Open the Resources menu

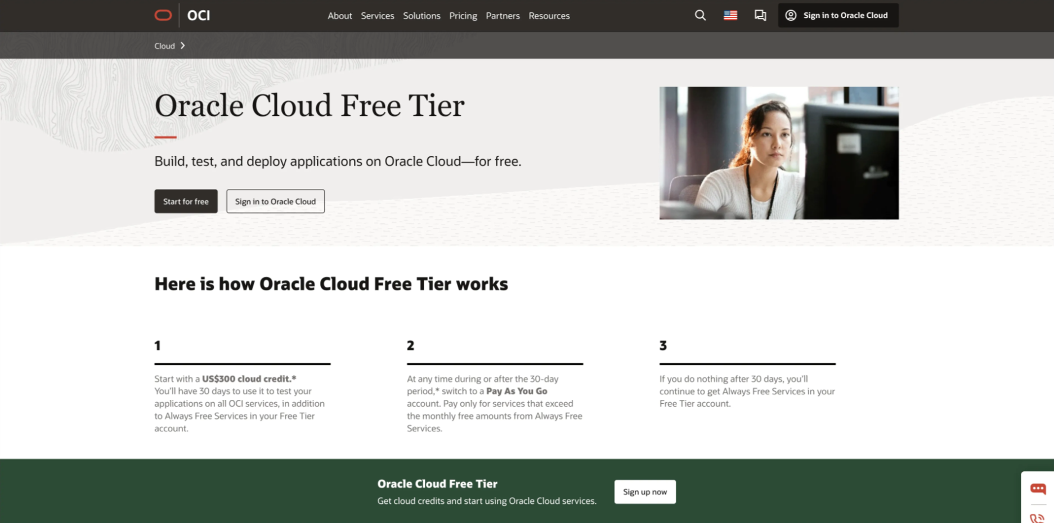tap(549, 16)
